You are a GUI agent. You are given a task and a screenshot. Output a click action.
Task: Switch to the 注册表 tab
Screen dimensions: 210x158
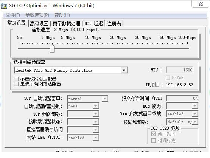pyautogui.click(x=114, y=23)
